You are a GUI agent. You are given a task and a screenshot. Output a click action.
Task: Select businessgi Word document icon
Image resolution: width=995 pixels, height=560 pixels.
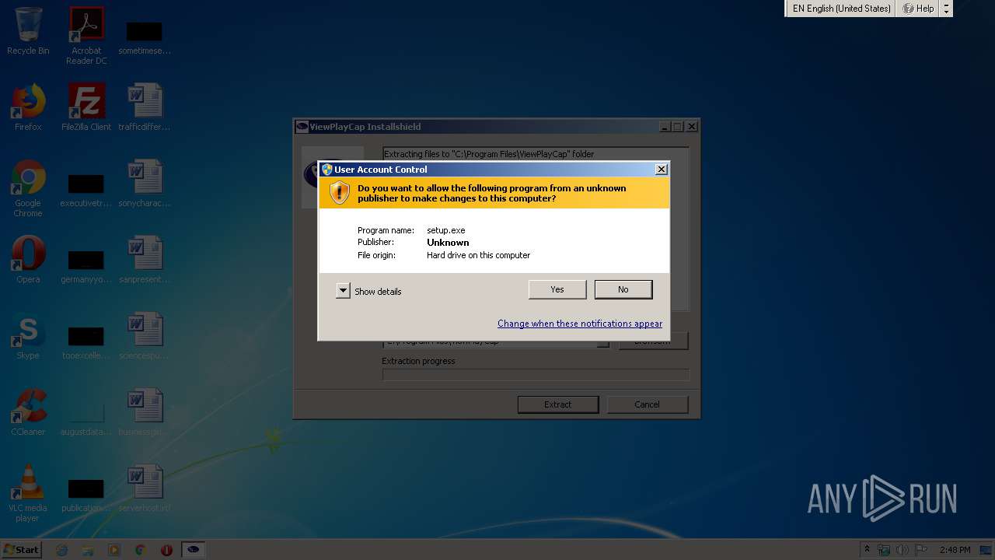click(x=145, y=412)
